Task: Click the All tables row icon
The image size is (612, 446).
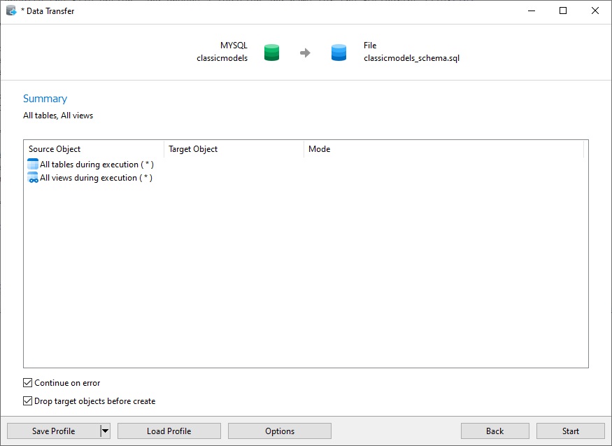Action: pyautogui.click(x=33, y=165)
